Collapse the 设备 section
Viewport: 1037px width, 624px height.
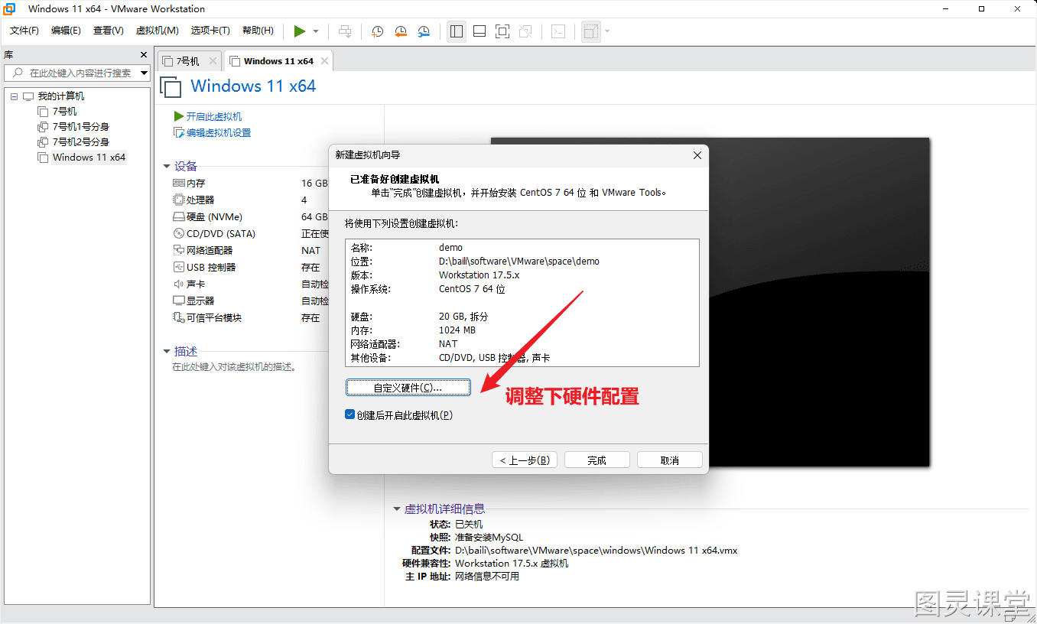tap(167, 166)
